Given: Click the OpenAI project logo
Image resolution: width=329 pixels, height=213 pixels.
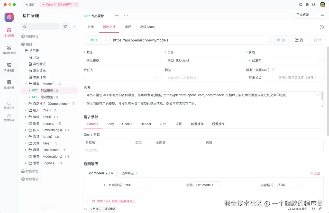Looking at the screenshot, I should 9,17.
